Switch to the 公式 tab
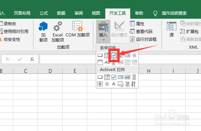Viewport: 201px width, 131px height. [44, 13]
